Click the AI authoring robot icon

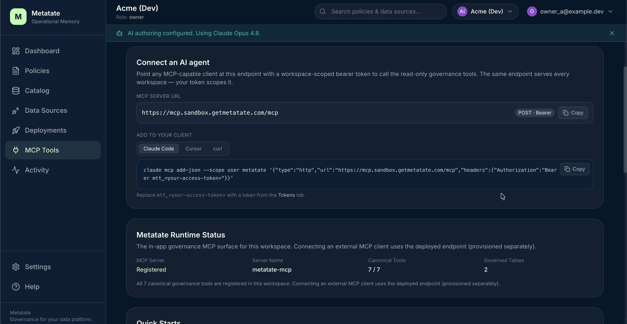[x=119, y=33]
